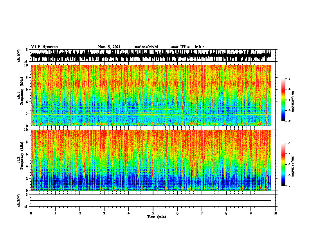This screenshot has width=310, height=239.
Task: Click the "VLF Spectra" title text
Action: 44,47
